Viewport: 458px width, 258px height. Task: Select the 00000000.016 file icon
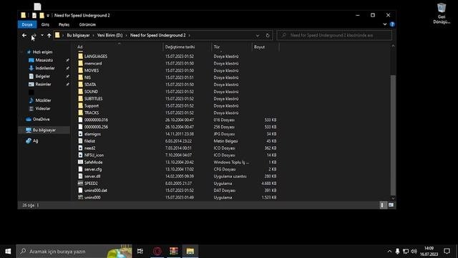[x=81, y=120]
